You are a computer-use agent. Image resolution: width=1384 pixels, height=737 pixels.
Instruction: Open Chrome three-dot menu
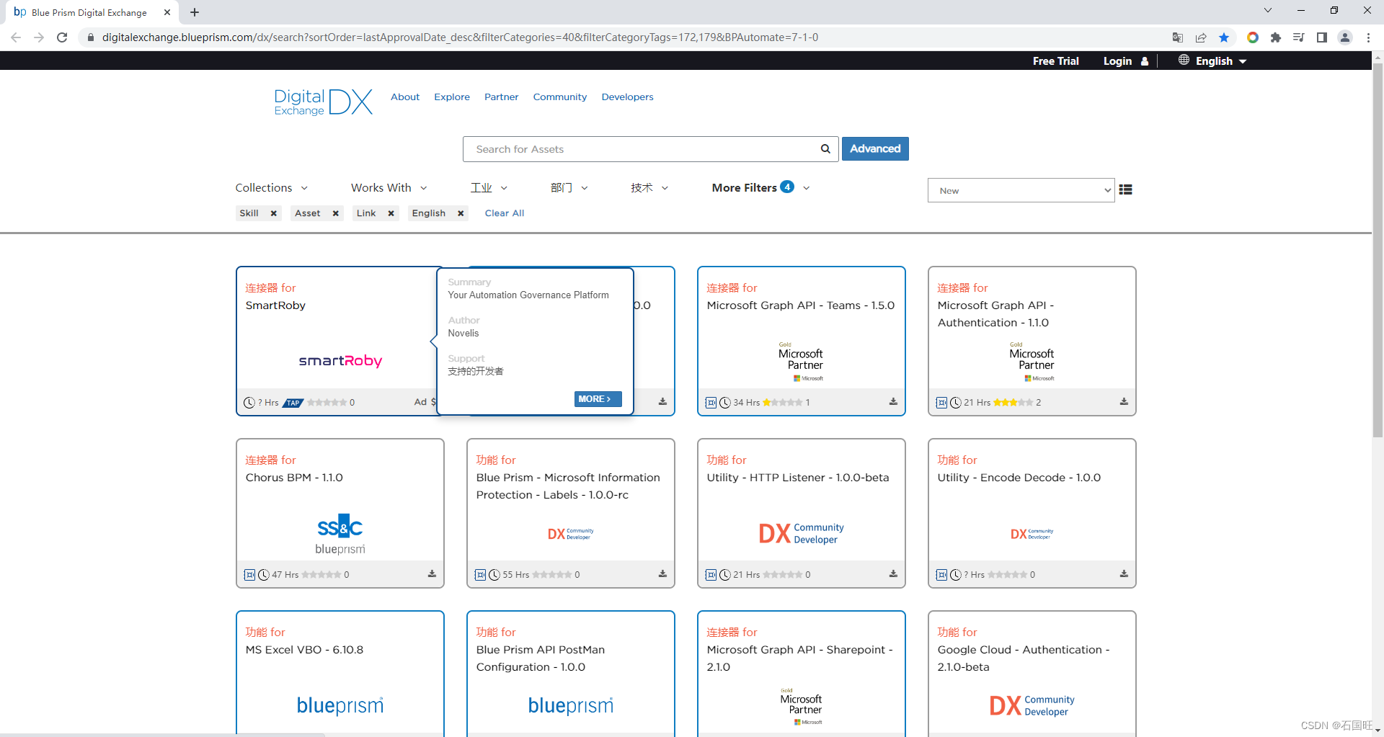click(x=1368, y=37)
